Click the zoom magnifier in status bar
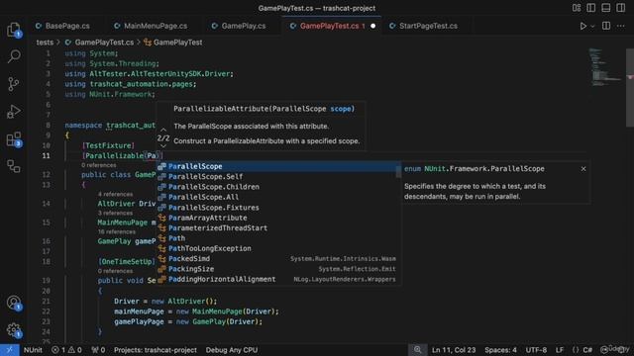Image resolution: width=634 pixels, height=356 pixels. click(x=417, y=350)
